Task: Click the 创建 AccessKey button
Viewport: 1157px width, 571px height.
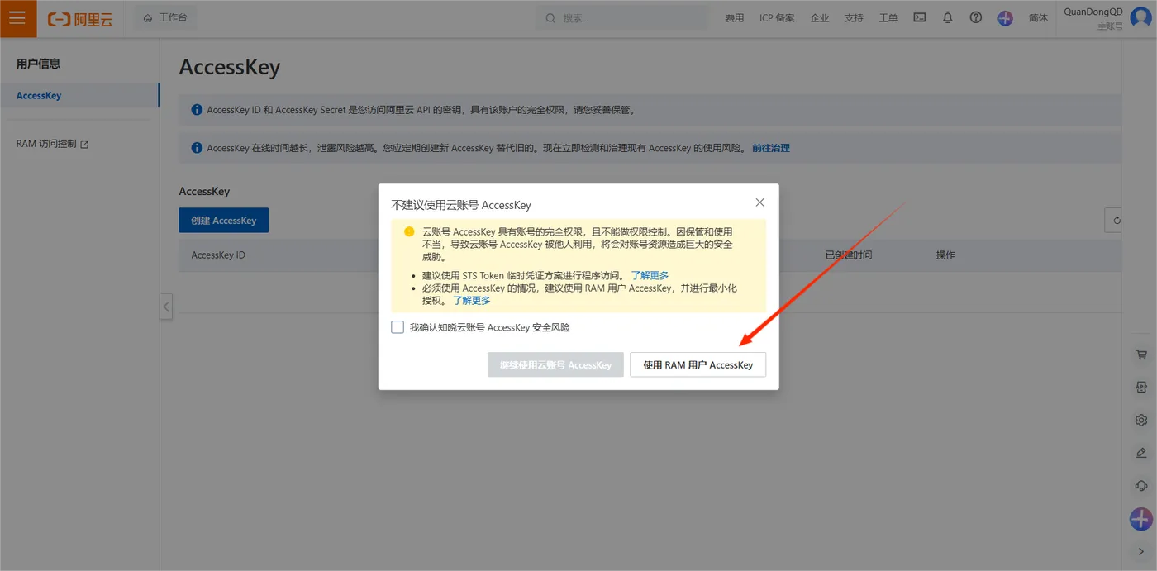Action: (224, 220)
